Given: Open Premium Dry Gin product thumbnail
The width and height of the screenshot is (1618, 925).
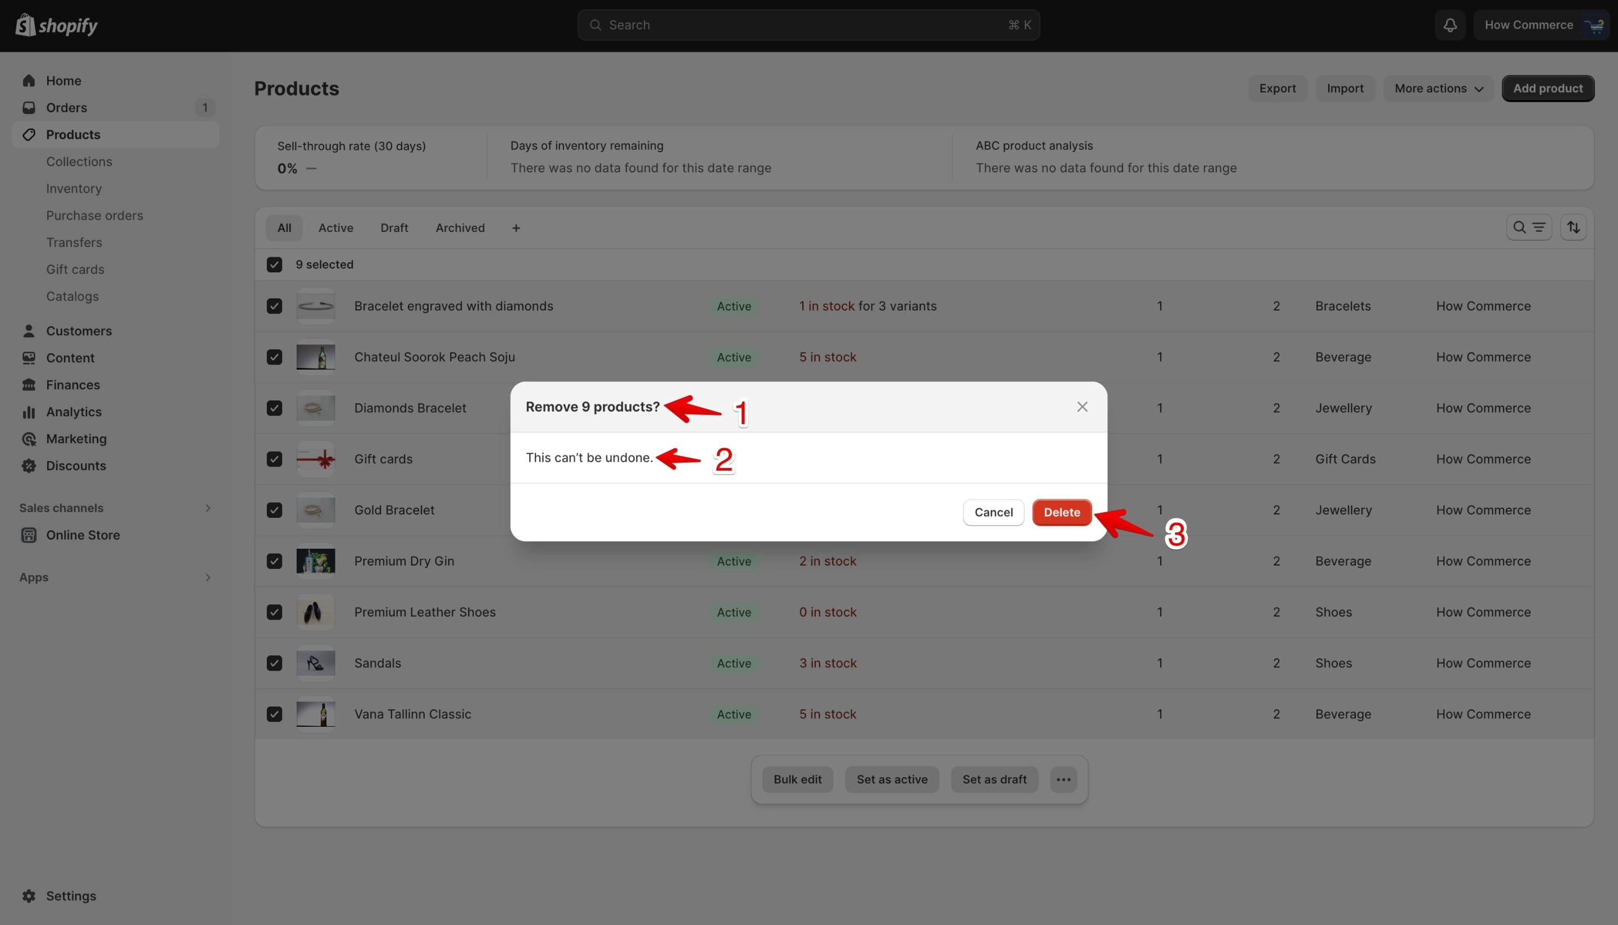Looking at the screenshot, I should [x=316, y=561].
